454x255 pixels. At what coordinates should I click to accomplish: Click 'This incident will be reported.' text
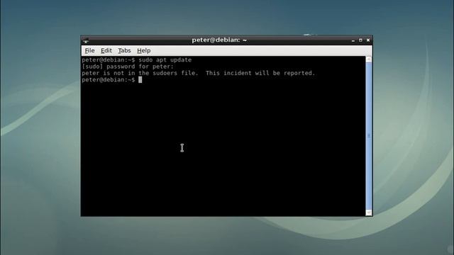(260, 73)
